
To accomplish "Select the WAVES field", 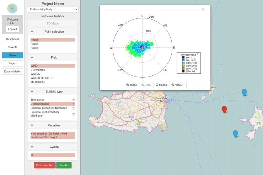I will 35,74.
